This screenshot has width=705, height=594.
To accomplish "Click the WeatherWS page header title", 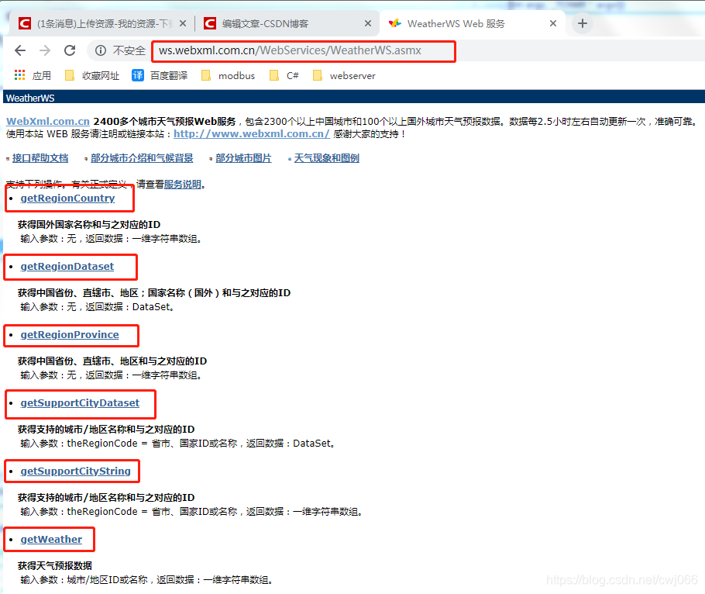I will tap(30, 98).
